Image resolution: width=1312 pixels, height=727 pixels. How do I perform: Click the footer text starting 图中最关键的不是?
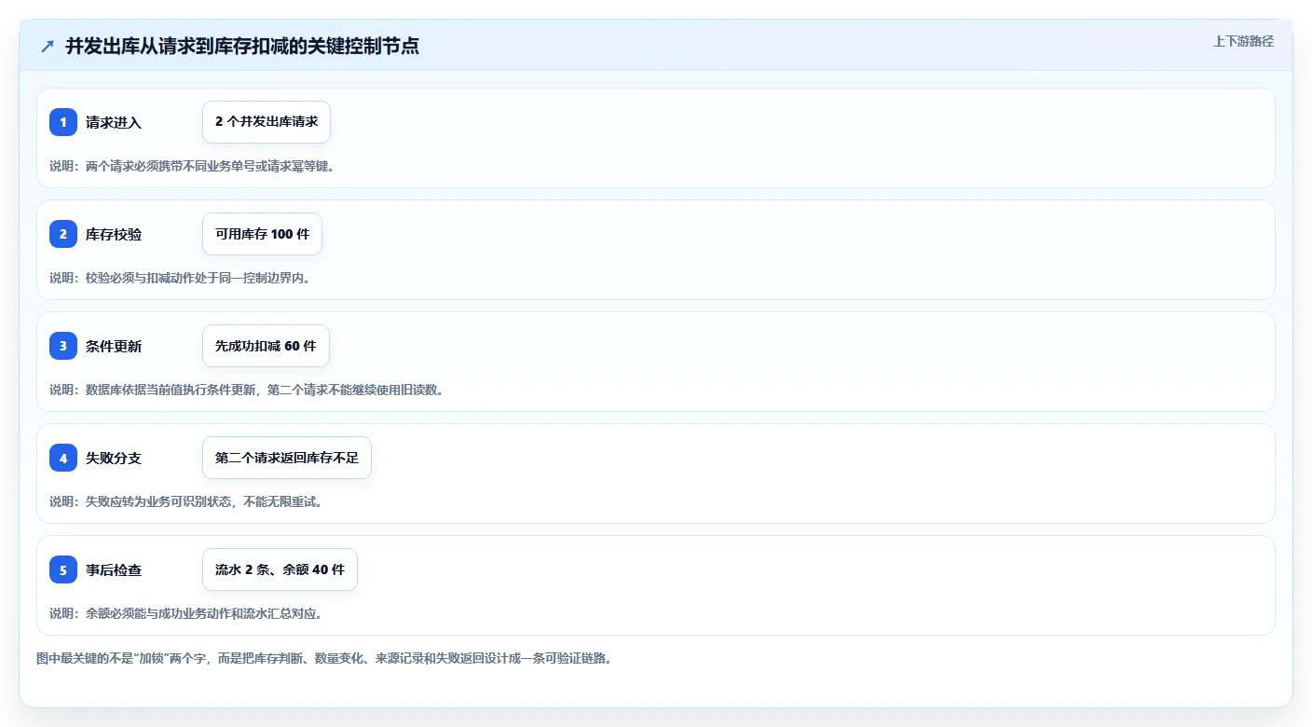(x=324, y=658)
